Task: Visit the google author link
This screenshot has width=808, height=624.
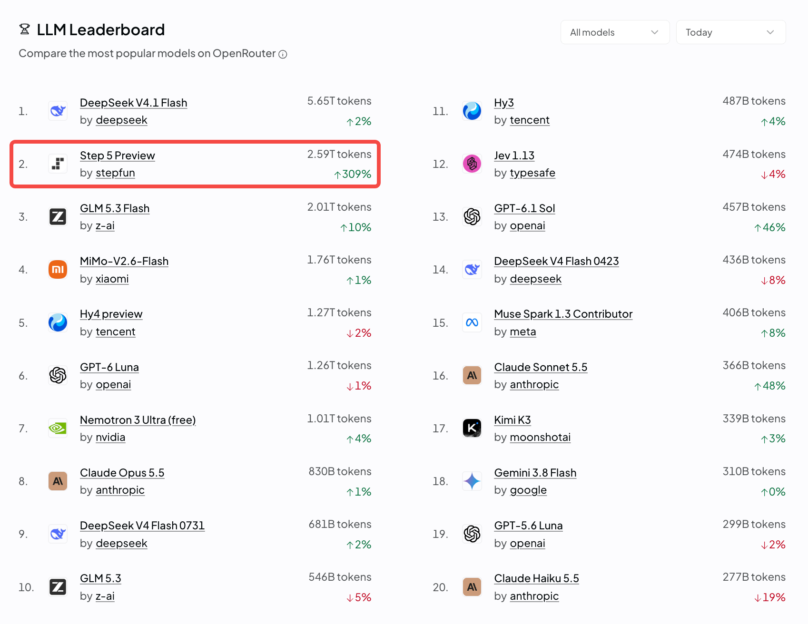Action: click(x=528, y=490)
